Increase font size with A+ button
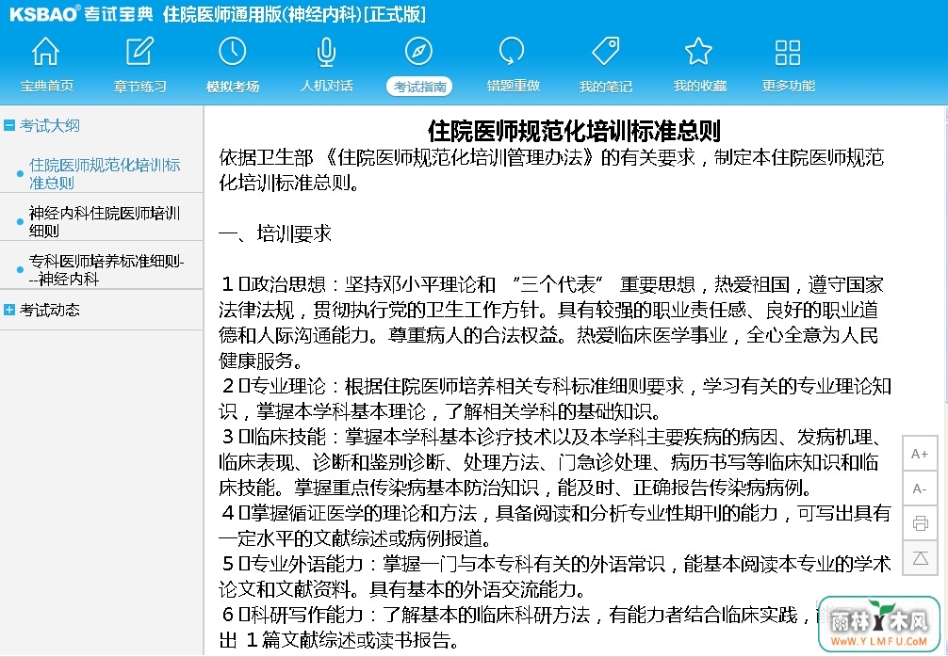The height and width of the screenshot is (657, 948). click(x=920, y=454)
